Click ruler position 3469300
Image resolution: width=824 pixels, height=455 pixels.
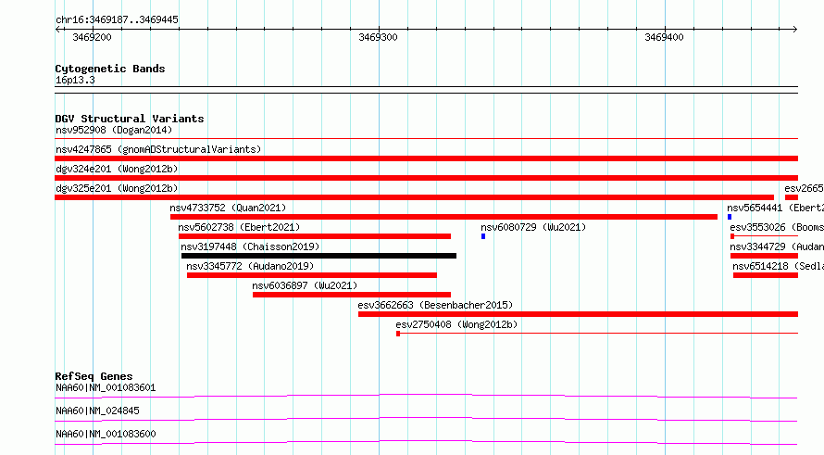pyautogui.click(x=378, y=37)
